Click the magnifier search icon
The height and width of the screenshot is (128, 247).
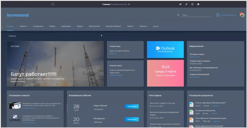coord(178,15)
